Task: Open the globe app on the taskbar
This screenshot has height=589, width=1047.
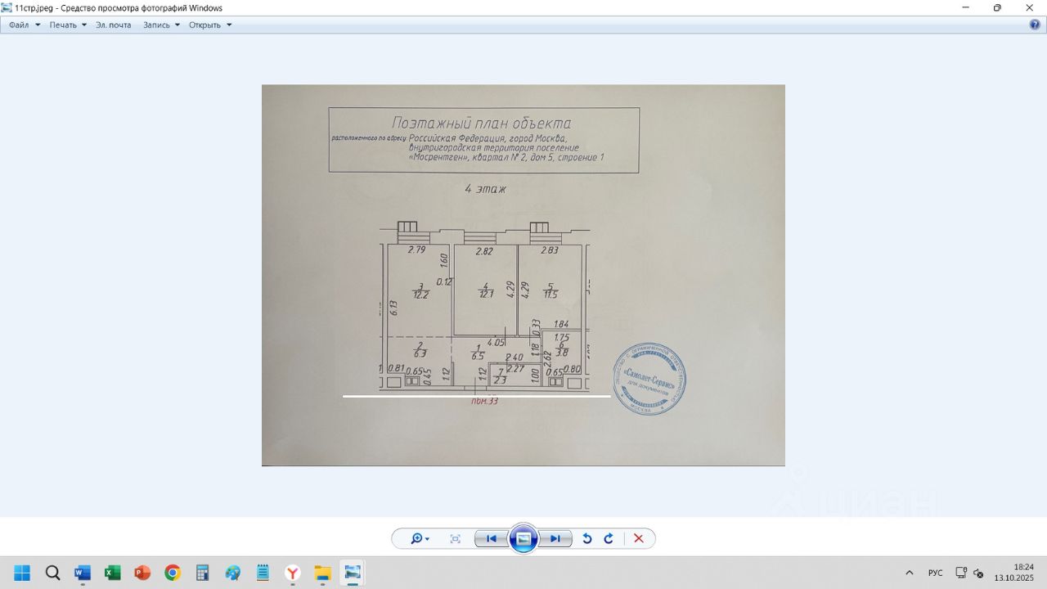Action: (x=232, y=573)
